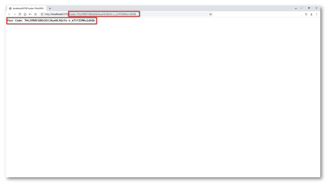Go forward to the next page

pos(15,14)
